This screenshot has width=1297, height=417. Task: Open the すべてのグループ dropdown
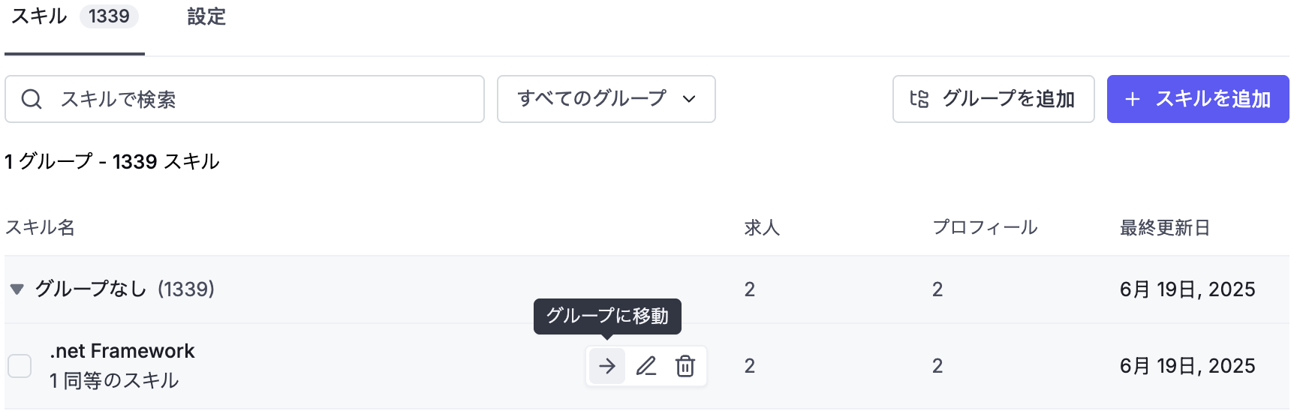click(x=606, y=99)
